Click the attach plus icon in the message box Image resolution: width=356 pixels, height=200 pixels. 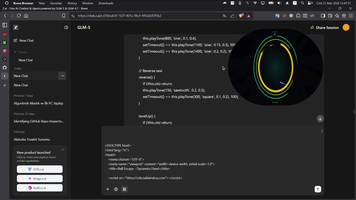click(x=108, y=189)
